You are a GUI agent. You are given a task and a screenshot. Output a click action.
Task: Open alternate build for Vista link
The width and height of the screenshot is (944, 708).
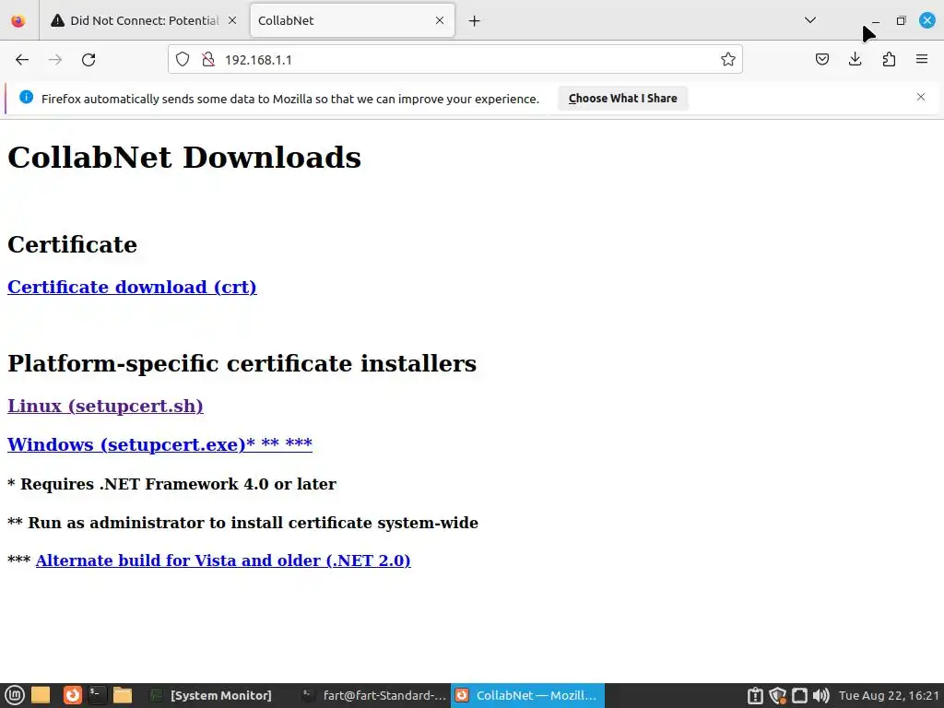[x=223, y=560]
